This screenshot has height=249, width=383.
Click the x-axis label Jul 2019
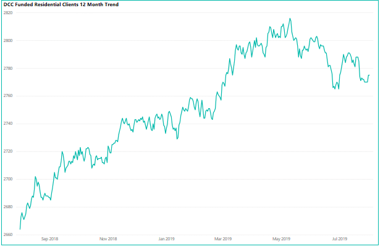[340, 238]
